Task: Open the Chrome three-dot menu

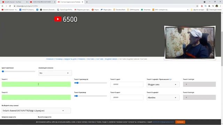Action: pos(221,6)
